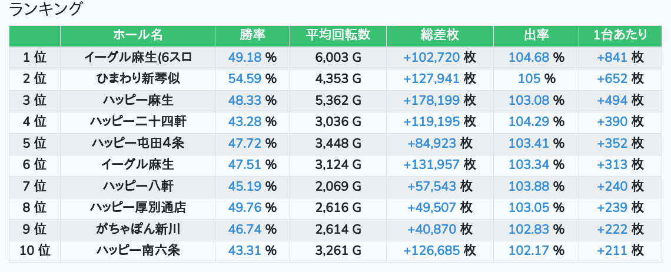Open the 103.88 payout rate link
This screenshot has height=272, width=671.
click(x=529, y=186)
